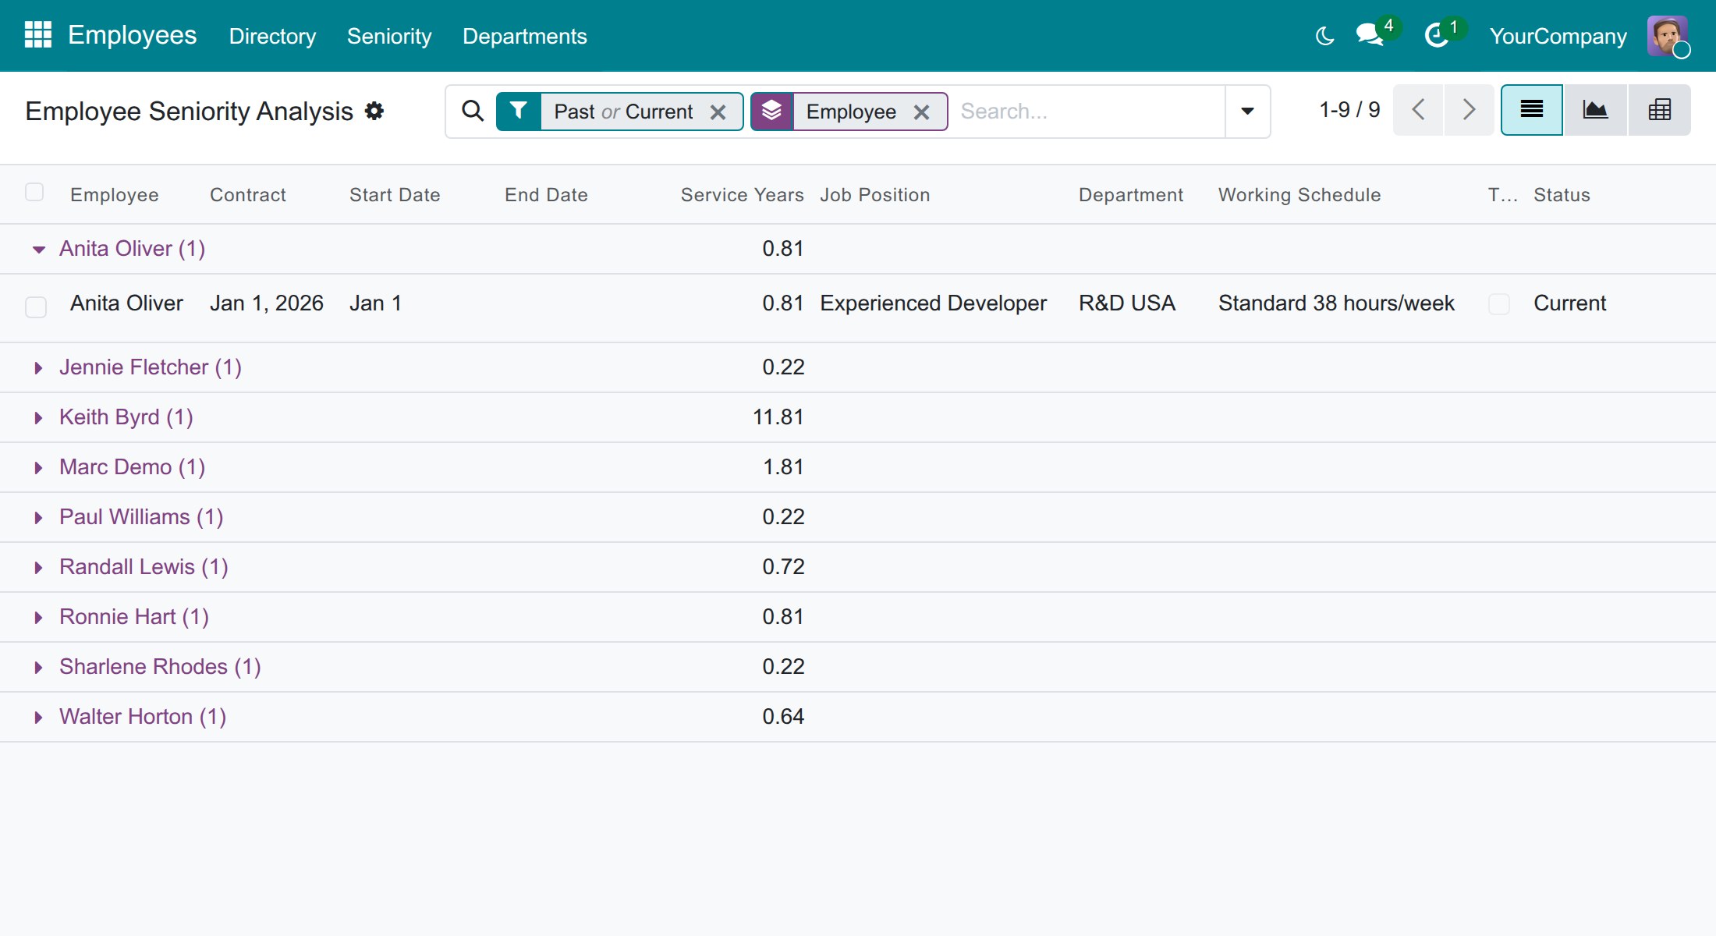Click the Search input field
1716x936 pixels.
tap(1088, 112)
